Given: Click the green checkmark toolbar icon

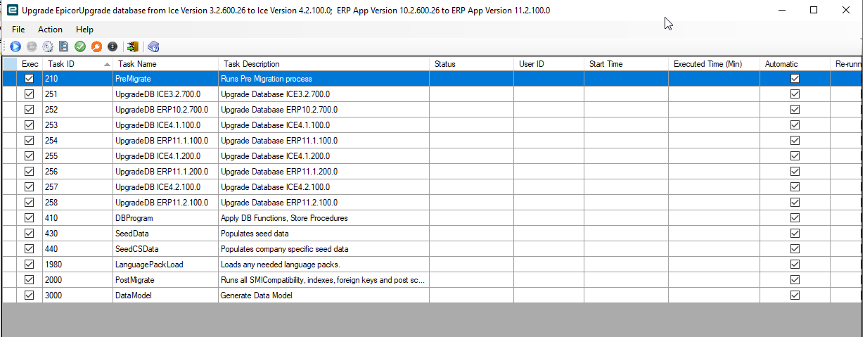Looking at the screenshot, I should pos(80,46).
